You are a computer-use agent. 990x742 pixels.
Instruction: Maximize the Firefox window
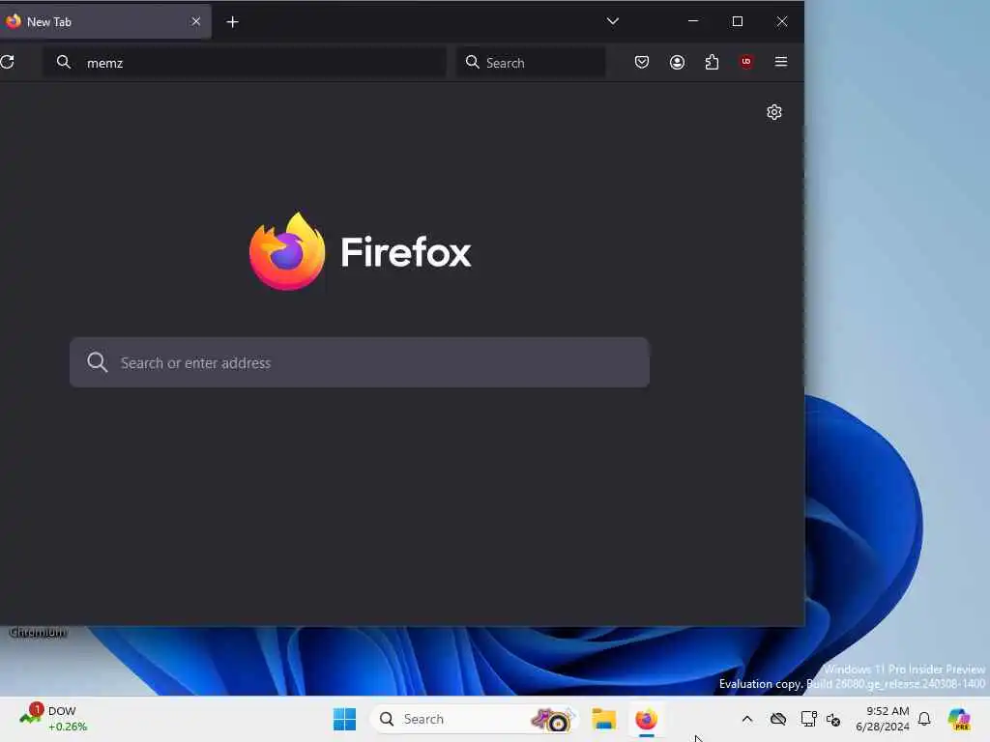coord(737,21)
